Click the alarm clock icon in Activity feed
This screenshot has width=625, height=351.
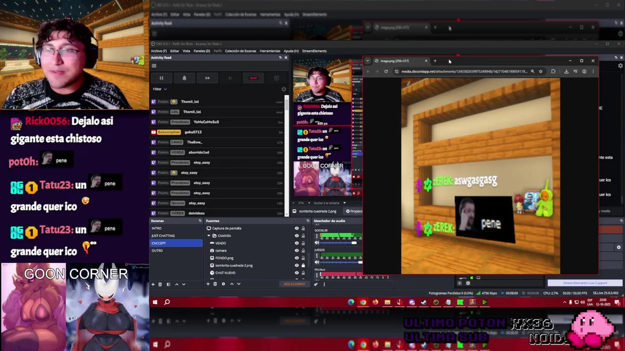[276, 78]
